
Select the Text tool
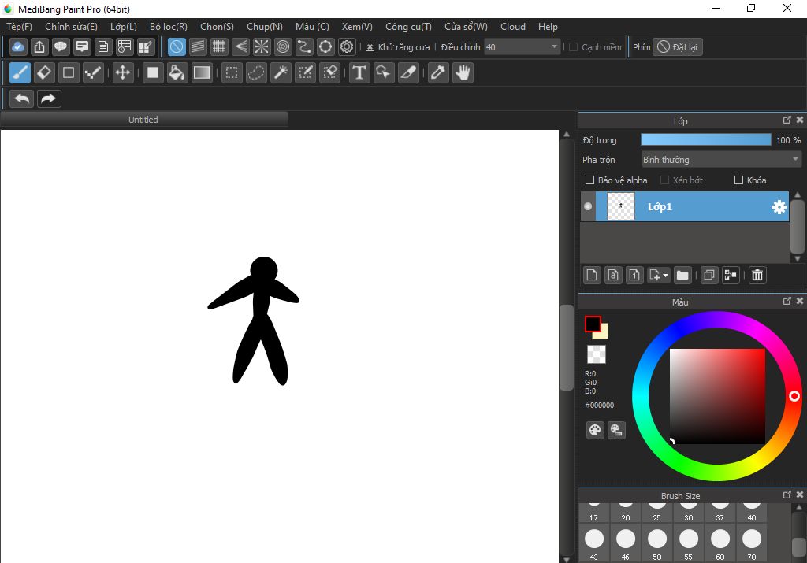[359, 73]
